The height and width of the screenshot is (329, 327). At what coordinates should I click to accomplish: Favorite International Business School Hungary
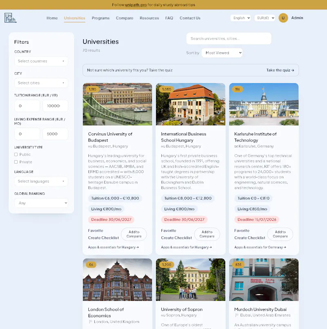tap(168, 231)
